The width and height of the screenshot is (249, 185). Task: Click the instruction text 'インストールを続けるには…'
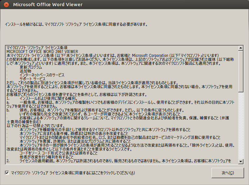pos(76,24)
